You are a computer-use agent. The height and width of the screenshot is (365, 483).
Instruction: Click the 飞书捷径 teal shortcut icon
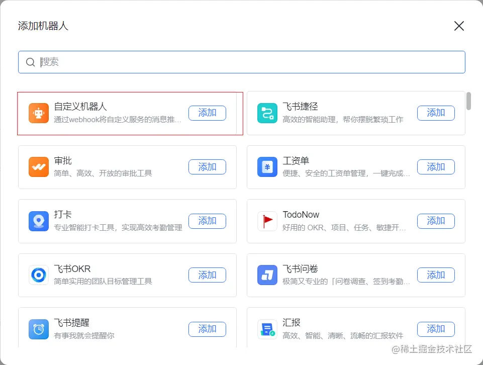tap(267, 113)
